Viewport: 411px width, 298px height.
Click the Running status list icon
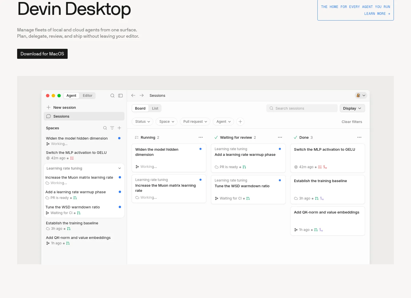(137, 137)
